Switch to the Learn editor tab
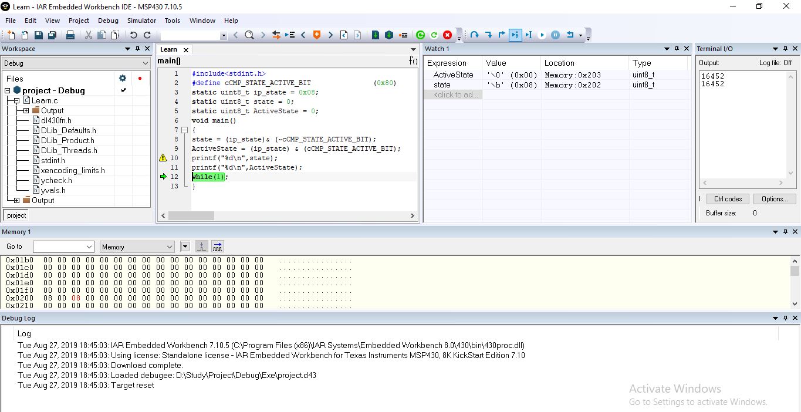The height and width of the screenshot is (412, 801). pos(168,49)
